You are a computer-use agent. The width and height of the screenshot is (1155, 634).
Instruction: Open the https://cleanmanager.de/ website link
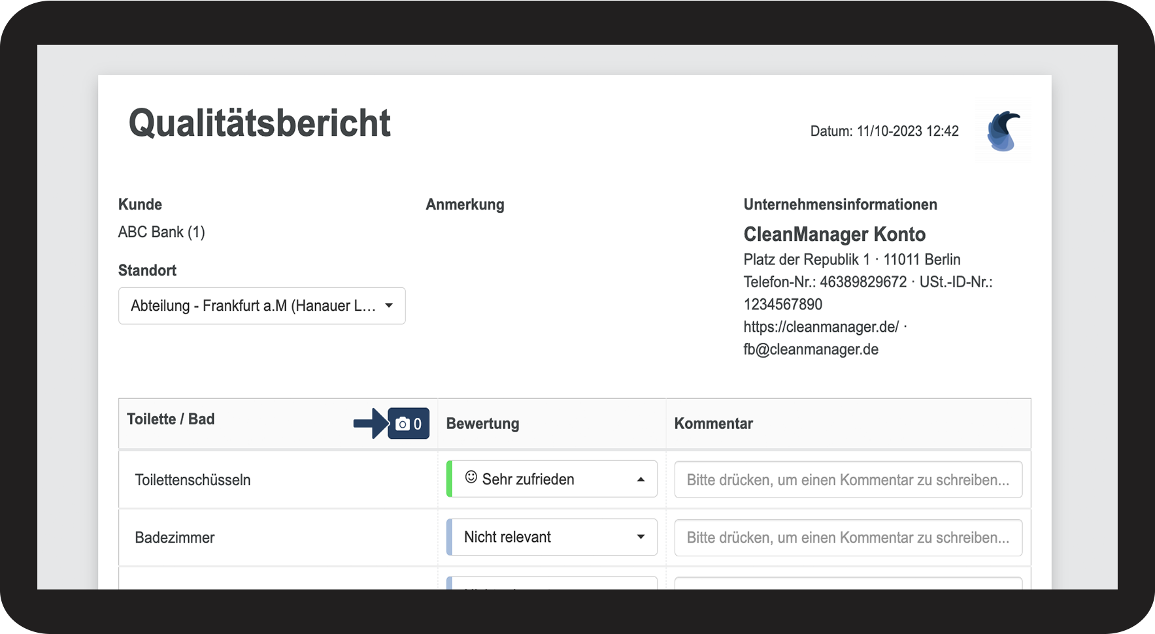[821, 326]
